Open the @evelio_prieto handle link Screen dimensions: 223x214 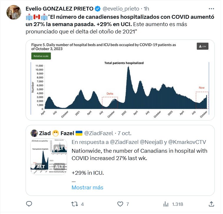click(x=121, y=9)
